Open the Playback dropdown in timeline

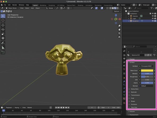click(x=10, y=108)
